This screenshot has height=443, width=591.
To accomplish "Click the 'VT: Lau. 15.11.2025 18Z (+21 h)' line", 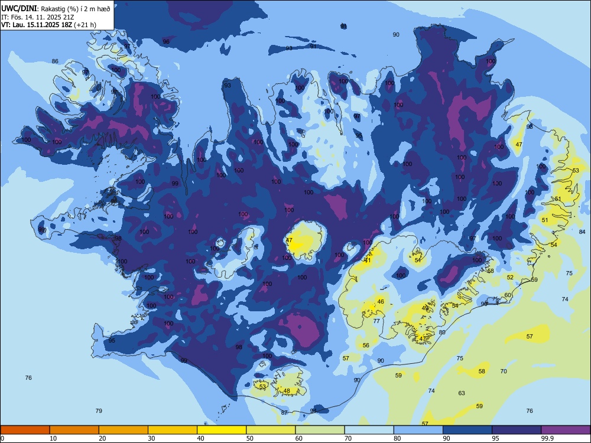I will coord(48,25).
